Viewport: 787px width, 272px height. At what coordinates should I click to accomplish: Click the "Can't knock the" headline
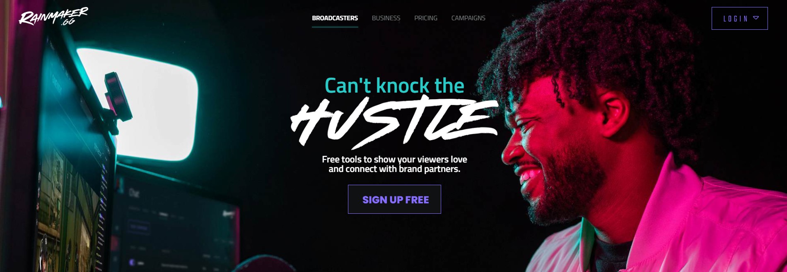click(x=394, y=86)
